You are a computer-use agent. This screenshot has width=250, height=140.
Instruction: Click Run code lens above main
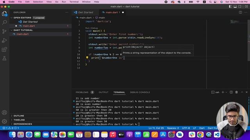tap(87, 28)
